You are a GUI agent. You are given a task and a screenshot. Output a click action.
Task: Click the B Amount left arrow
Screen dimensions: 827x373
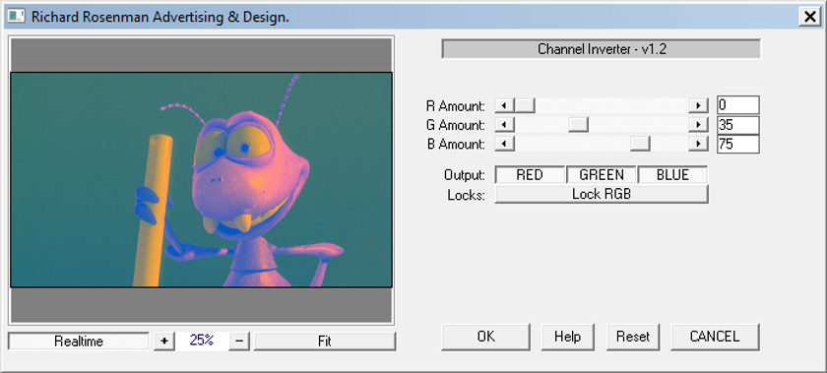click(x=505, y=144)
